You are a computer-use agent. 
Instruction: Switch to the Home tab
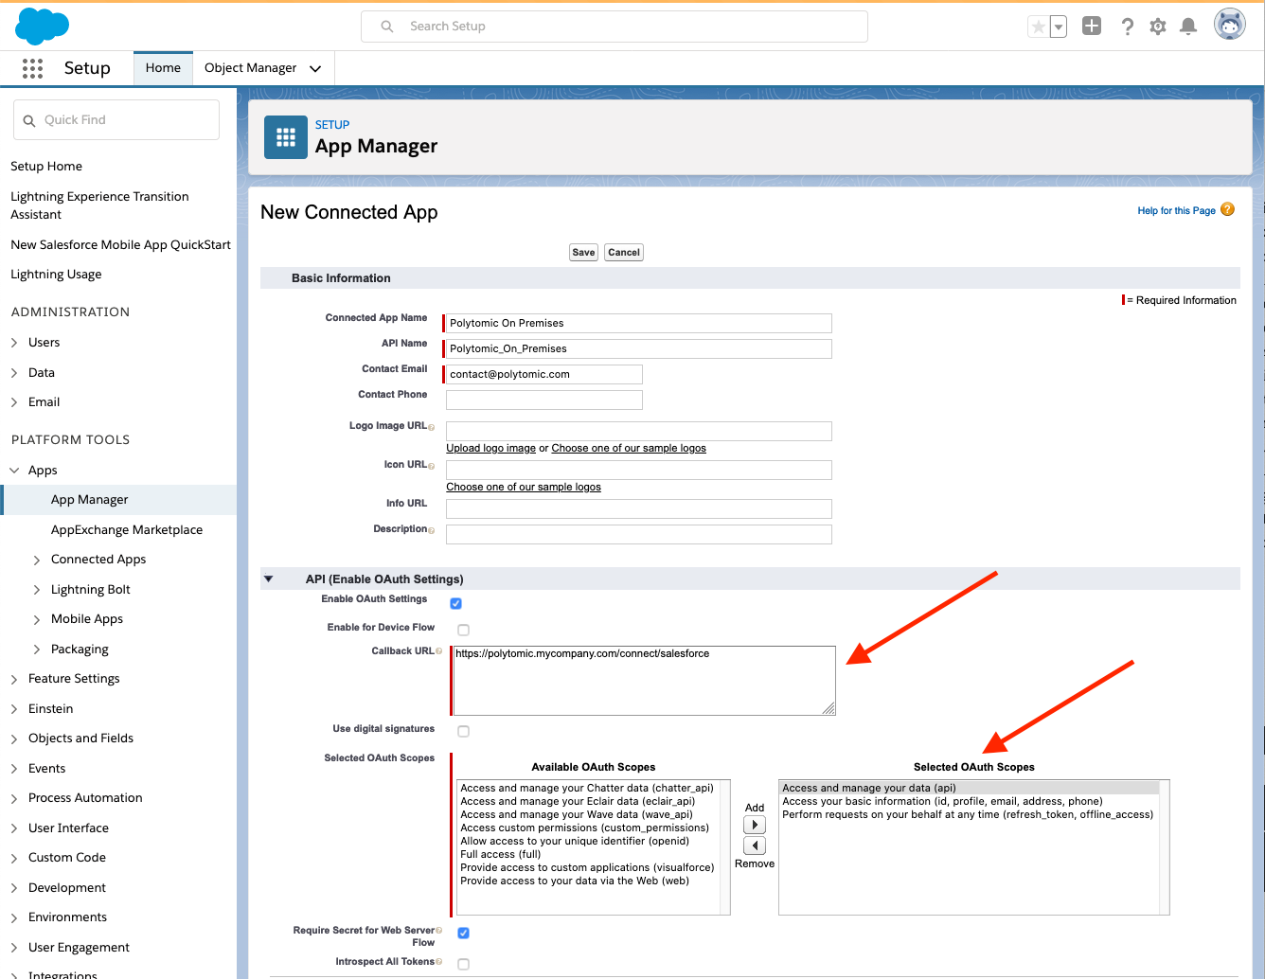[x=163, y=68]
